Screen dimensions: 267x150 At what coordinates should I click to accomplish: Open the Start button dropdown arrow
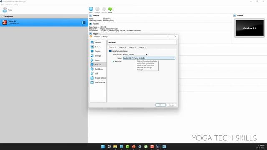tap(114, 10)
